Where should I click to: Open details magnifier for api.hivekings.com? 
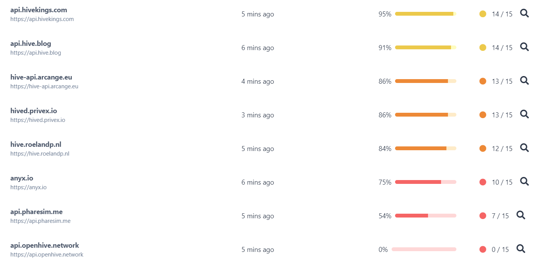click(524, 13)
